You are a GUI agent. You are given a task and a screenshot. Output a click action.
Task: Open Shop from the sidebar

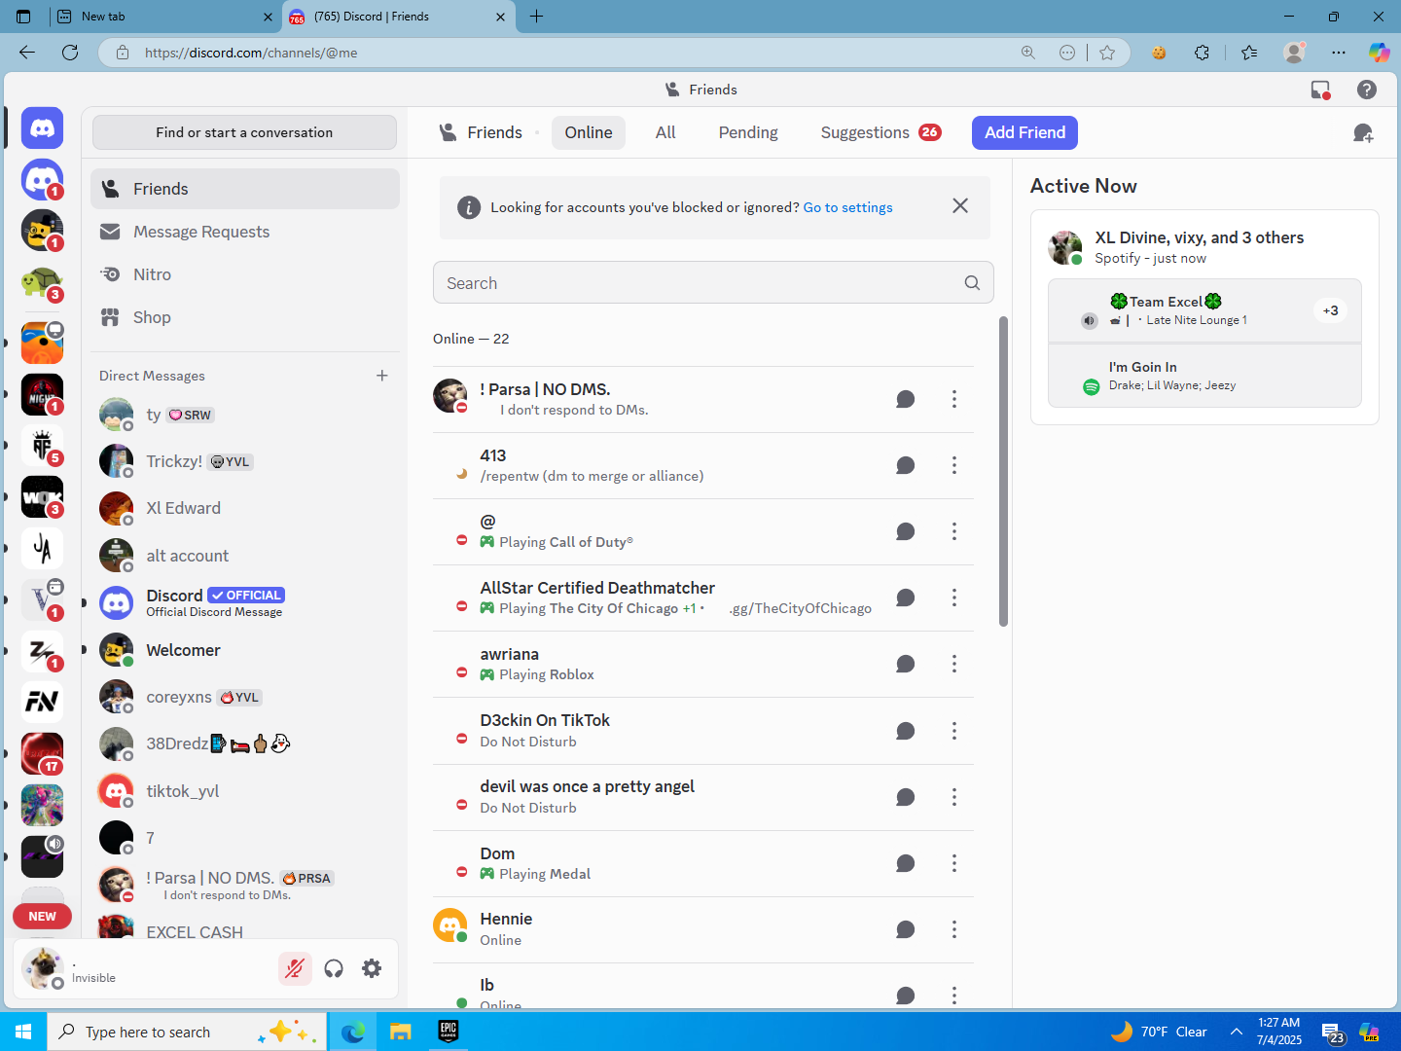pyautogui.click(x=245, y=317)
